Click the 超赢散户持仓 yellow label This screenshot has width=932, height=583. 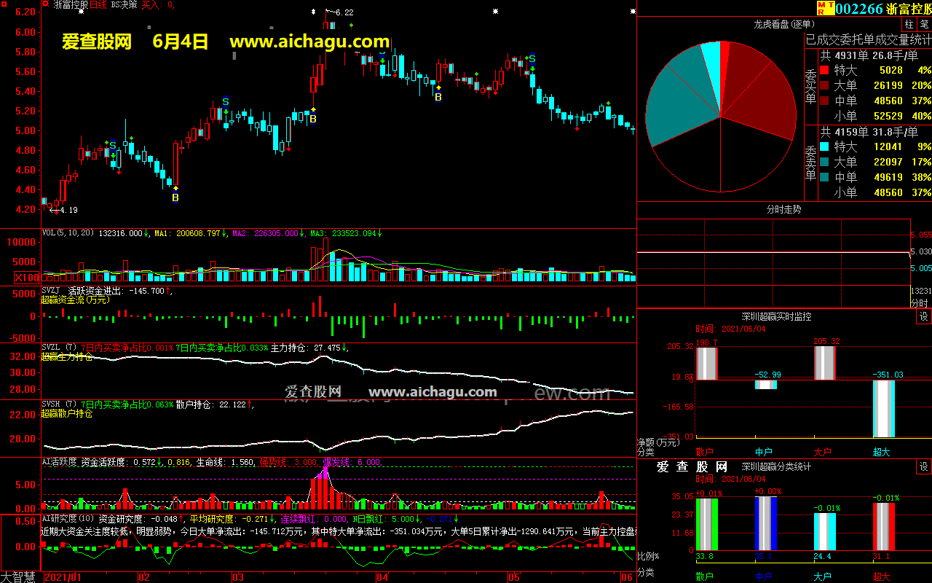[67, 413]
